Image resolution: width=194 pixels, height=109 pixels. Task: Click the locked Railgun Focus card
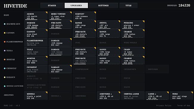[x=133, y=78]
